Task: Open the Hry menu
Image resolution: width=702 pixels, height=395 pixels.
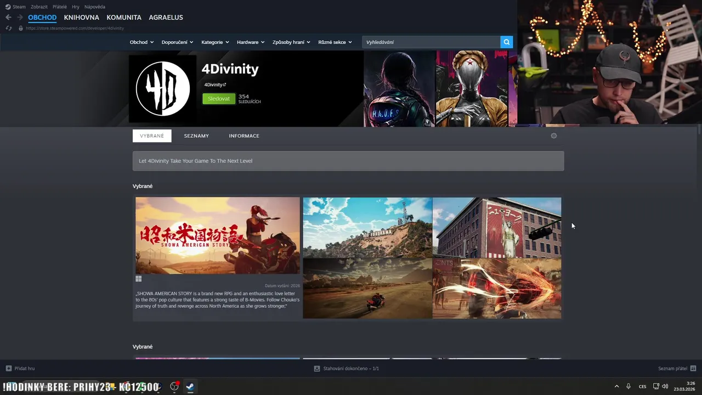Action: coord(76,7)
